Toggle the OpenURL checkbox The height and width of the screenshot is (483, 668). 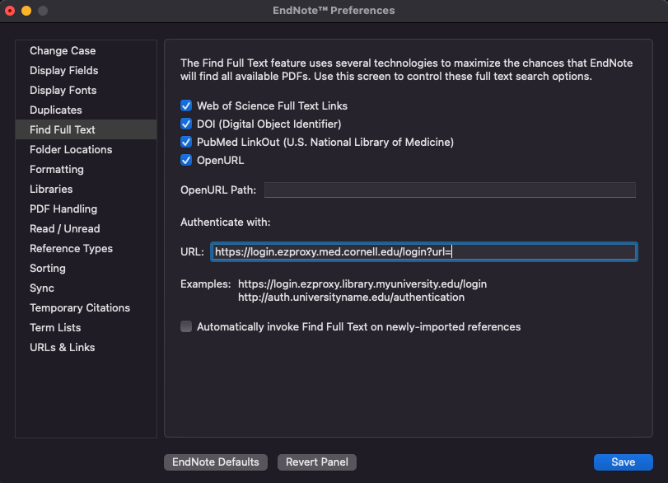point(186,161)
